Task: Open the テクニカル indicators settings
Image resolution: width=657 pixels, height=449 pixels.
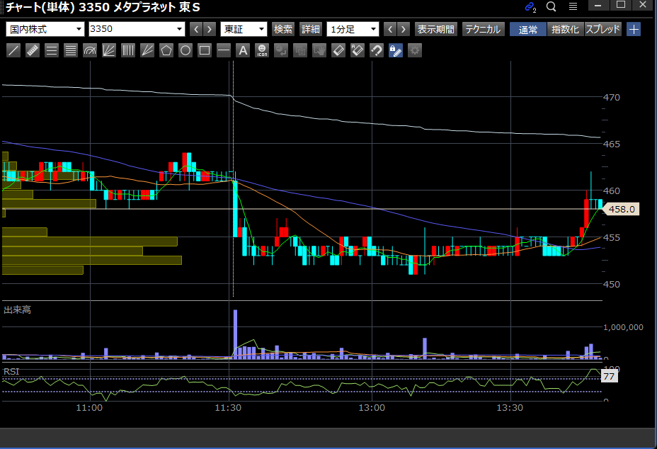Action: [483, 30]
